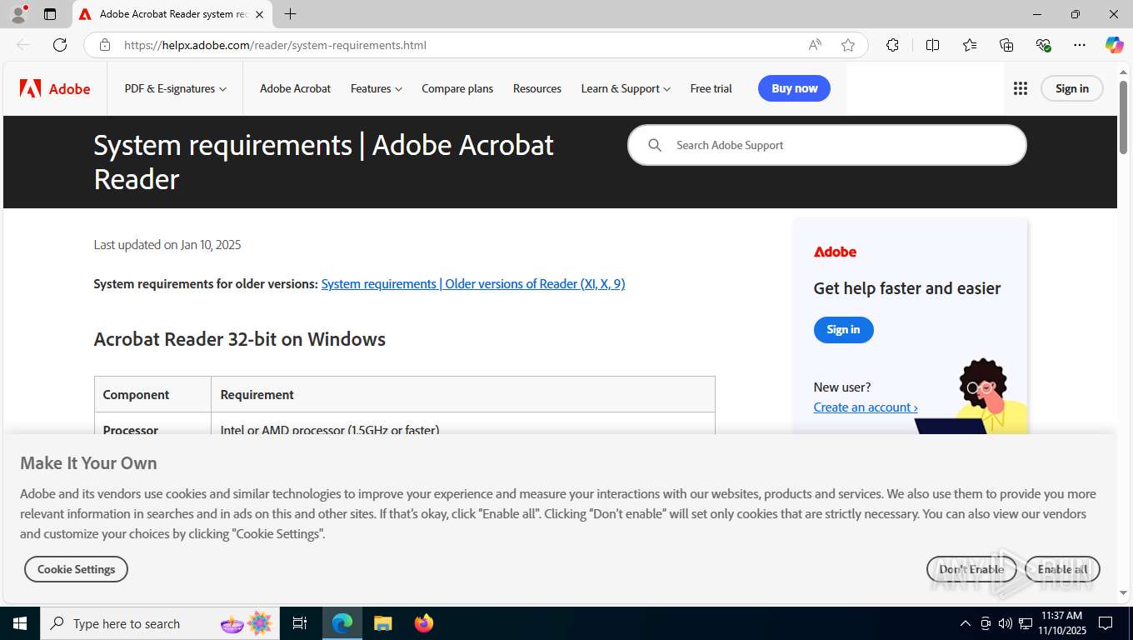The image size is (1133, 640).
Task: Open Resources nav item
Action: pos(537,88)
